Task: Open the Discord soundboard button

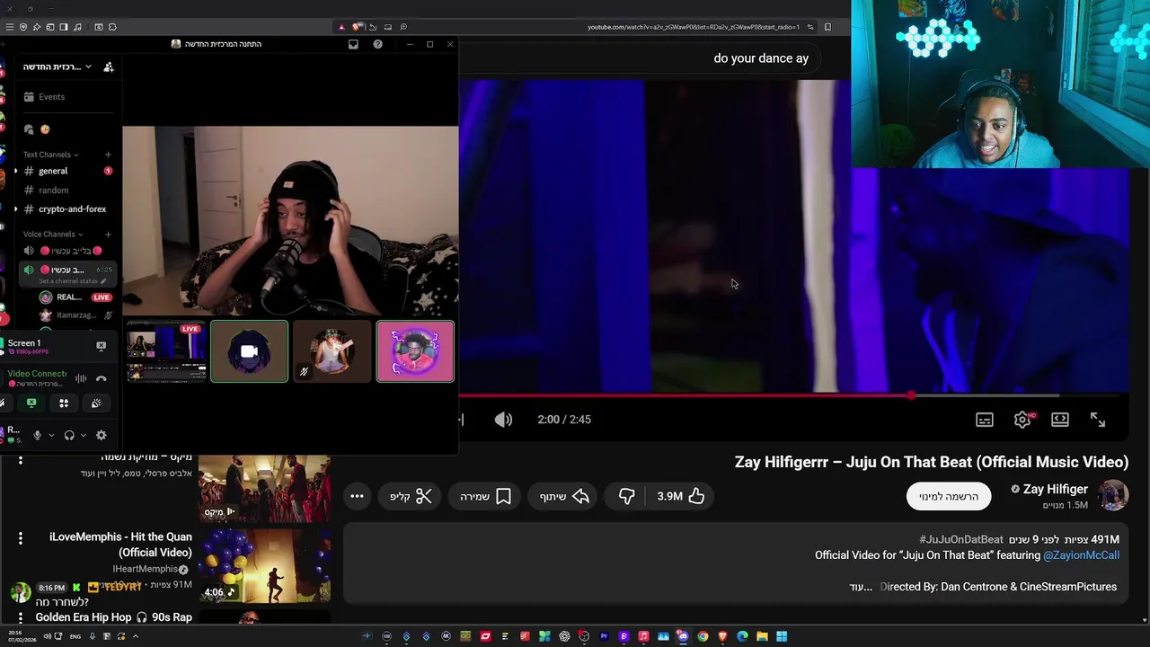Action: 96,403
